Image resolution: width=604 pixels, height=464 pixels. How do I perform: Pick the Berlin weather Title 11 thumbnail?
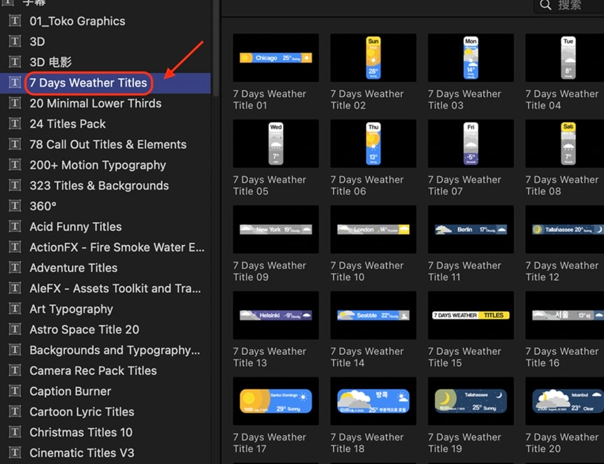pyautogui.click(x=471, y=229)
